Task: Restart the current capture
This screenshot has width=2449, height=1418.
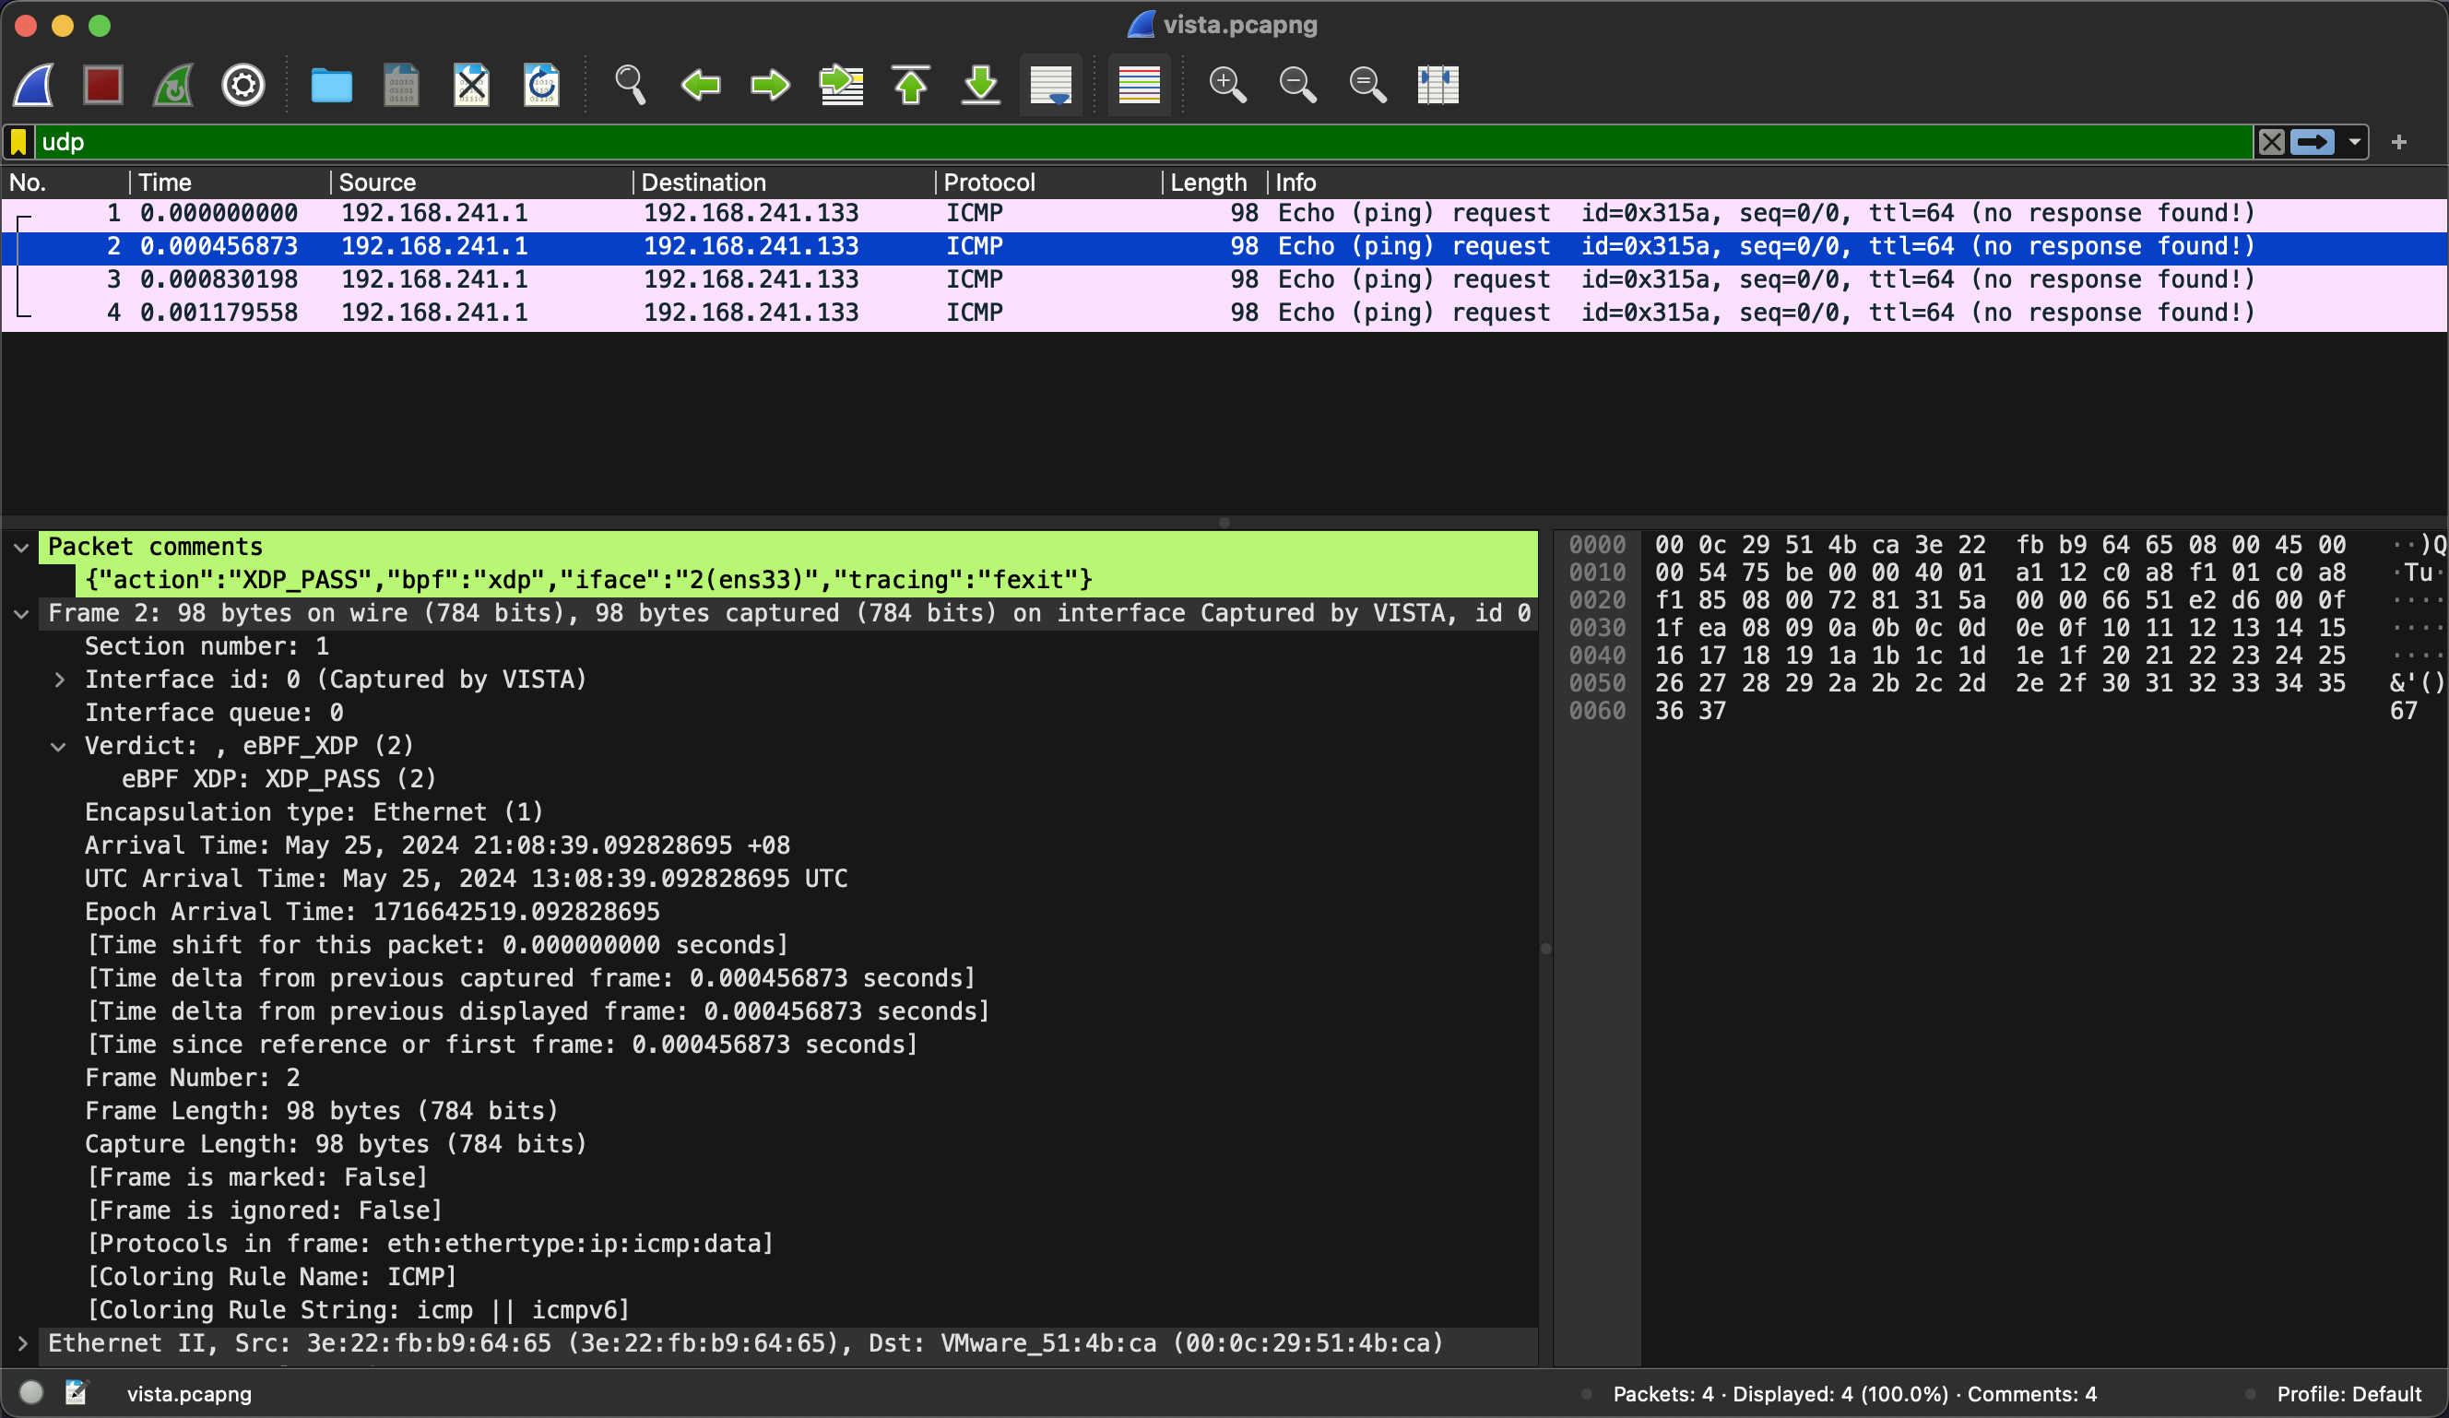Action: (173, 86)
